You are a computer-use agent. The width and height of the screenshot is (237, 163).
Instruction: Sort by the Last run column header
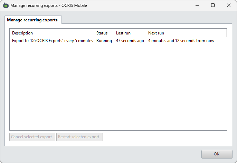tap(130, 33)
